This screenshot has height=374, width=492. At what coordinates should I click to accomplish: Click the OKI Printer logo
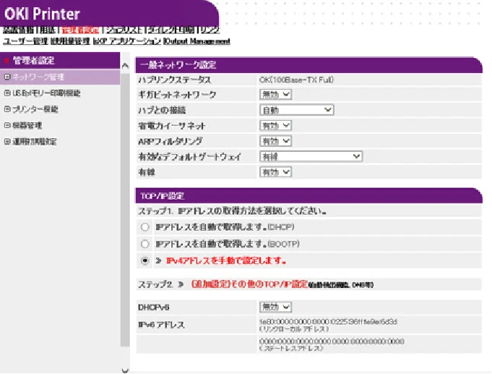tap(42, 14)
